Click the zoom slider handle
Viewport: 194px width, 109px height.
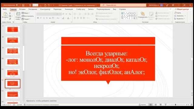pos(176,105)
